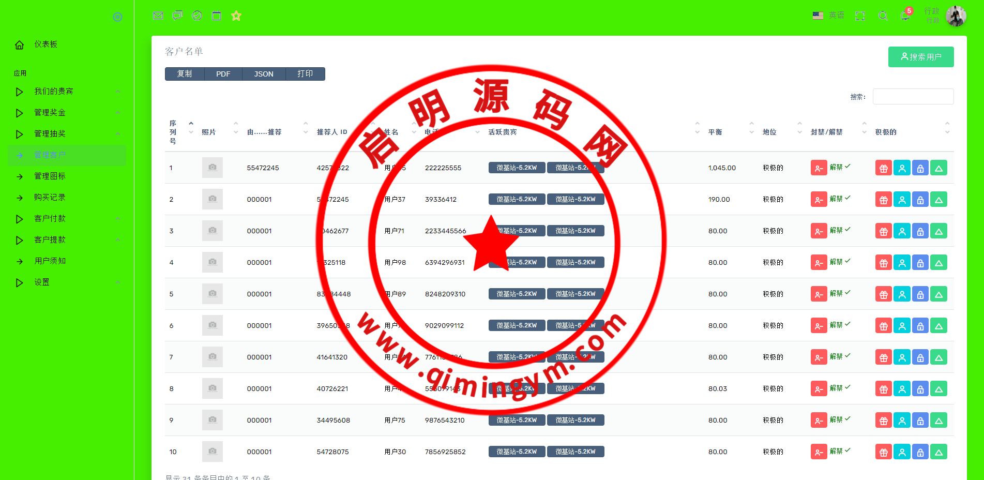Open the 英语 language dropdown
Screen dimensions: 984x480
click(x=828, y=16)
